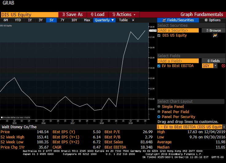Click the 17.6279 current value marker on axis
The image size is (226, 163).
[x=153, y=31]
